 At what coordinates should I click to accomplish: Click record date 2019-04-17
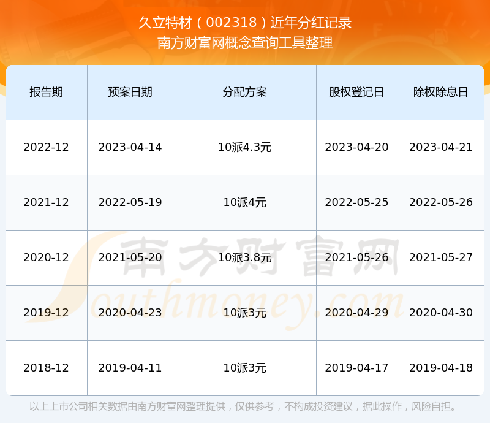(x=356, y=367)
